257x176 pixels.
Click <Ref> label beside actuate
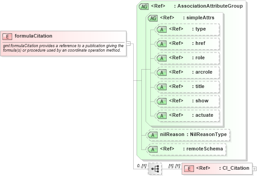pos(176,115)
